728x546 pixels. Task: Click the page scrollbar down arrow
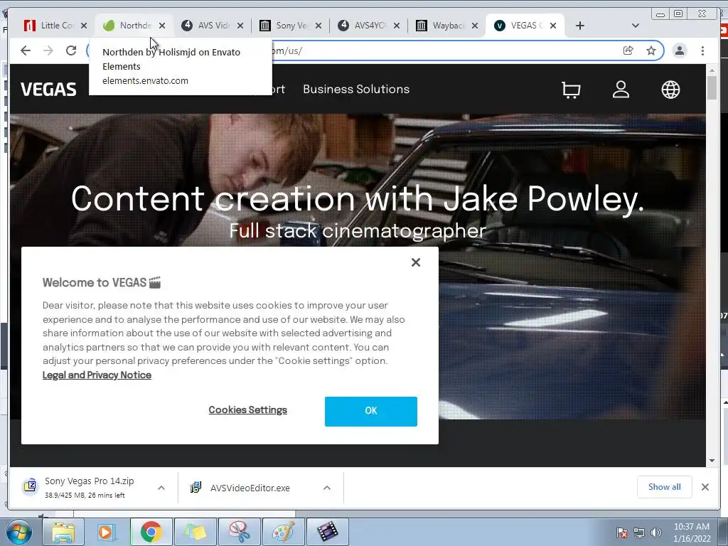(712, 461)
